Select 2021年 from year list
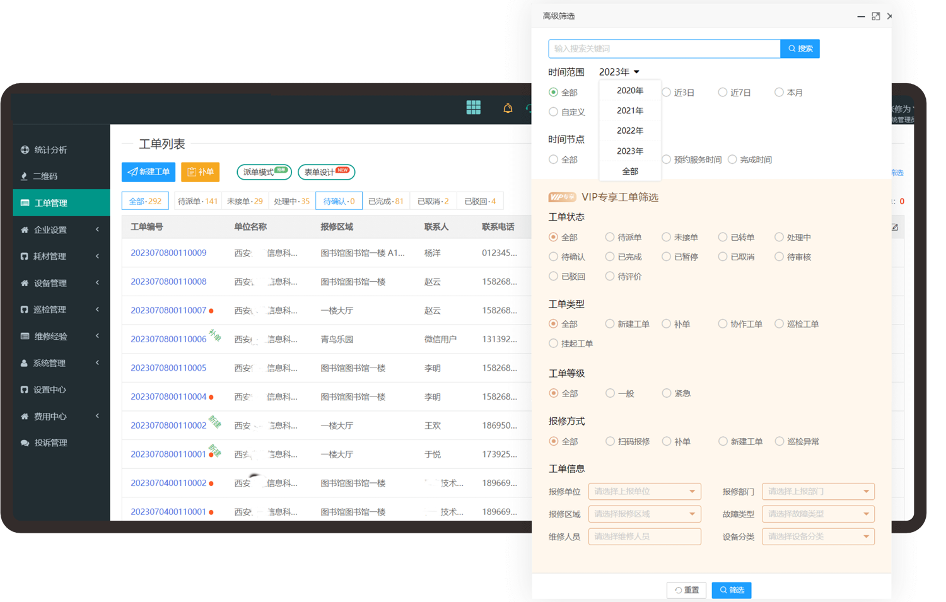Viewport: 946px width, 602px height. click(630, 111)
